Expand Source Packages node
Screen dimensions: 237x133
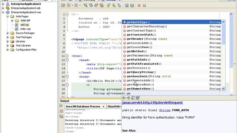point(7,33)
